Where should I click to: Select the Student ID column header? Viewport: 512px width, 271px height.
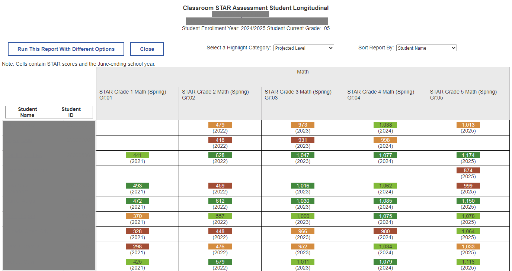click(x=71, y=112)
